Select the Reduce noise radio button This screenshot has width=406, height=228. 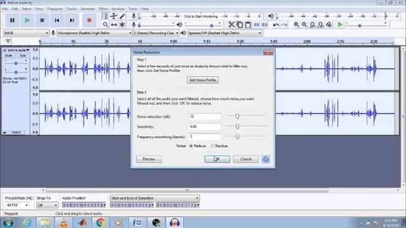pyautogui.click(x=191, y=146)
